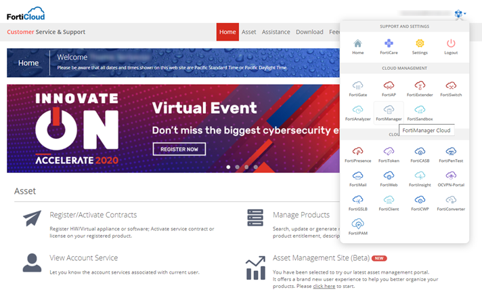Viewport: 482px width, 294px height.
Task: Open Register/Activate Contracts link
Action: click(x=93, y=215)
